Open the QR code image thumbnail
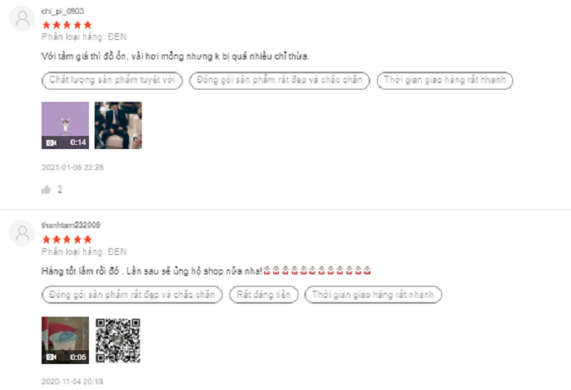 click(x=118, y=340)
